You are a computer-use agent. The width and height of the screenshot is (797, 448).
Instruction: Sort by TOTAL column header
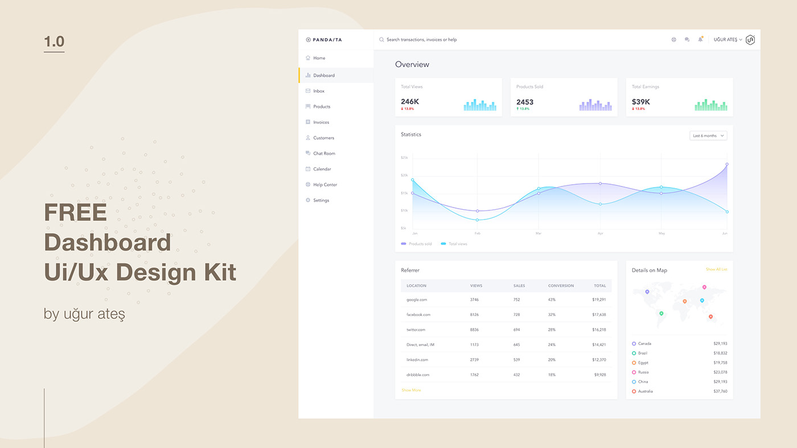[x=600, y=285]
